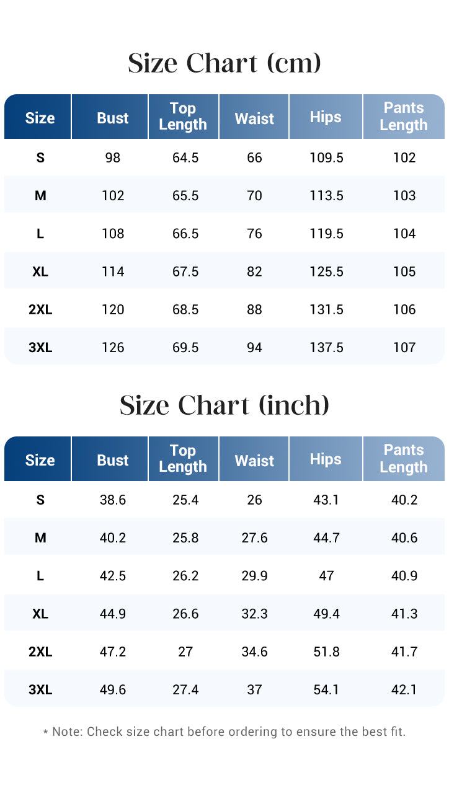This screenshot has width=449, height=809.
Task: Select the XL row label in inch chart
Action: tap(40, 614)
